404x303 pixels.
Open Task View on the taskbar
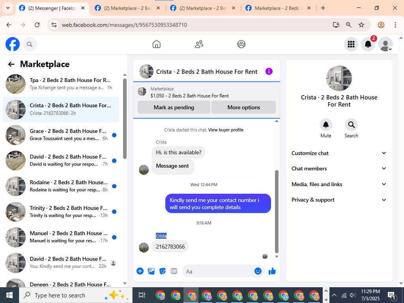coord(142,295)
